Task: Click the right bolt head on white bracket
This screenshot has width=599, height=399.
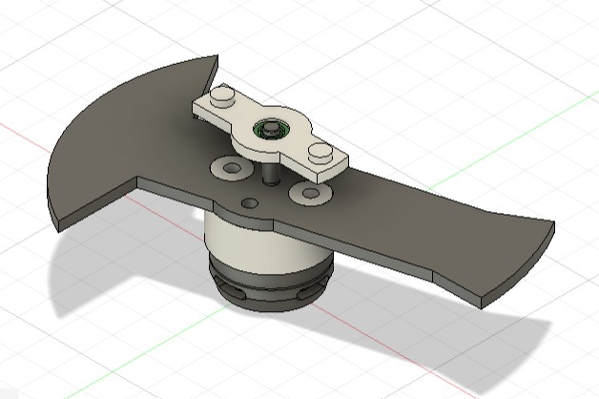Action: coord(319,152)
